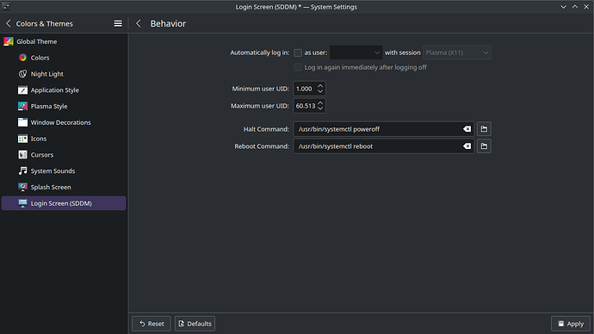The width and height of the screenshot is (594, 334).
Task: Click the System Sounds music note icon
Action: 22,170
